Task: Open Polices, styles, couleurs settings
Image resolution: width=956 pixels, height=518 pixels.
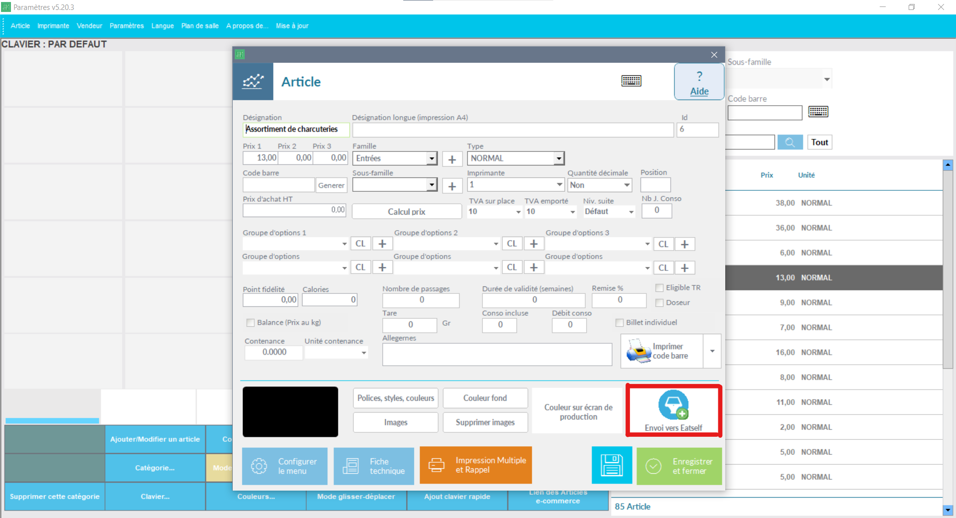Action: [x=396, y=398]
